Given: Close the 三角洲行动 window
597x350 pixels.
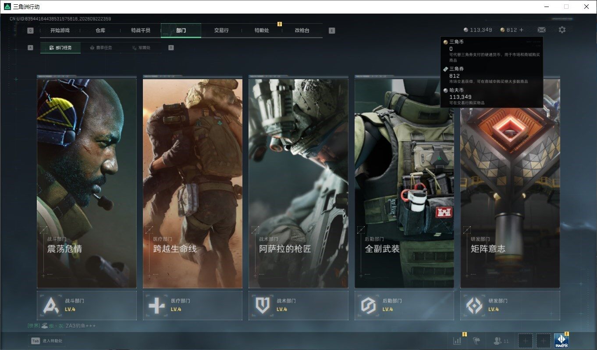Looking at the screenshot, I should point(586,7).
